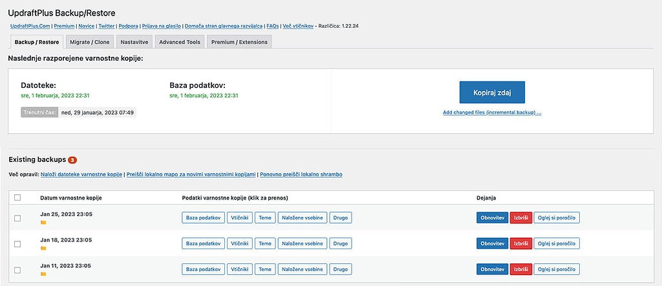This screenshot has width=662, height=286.
Task: Open Oglej si poročilo for Jan 18 backup
Action: 557,243
